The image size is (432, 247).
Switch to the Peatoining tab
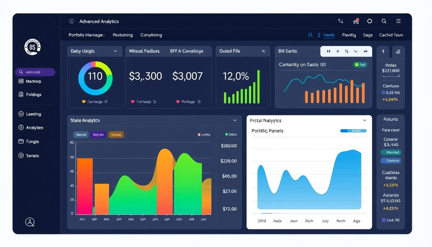(123, 35)
